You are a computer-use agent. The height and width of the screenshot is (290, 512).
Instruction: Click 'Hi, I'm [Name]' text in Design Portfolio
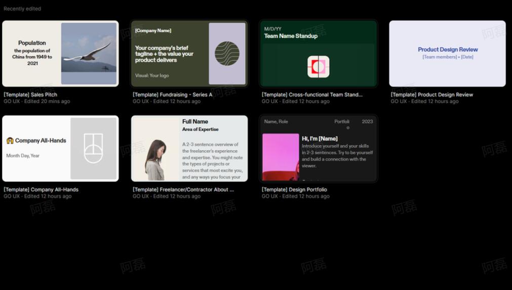coord(320,138)
